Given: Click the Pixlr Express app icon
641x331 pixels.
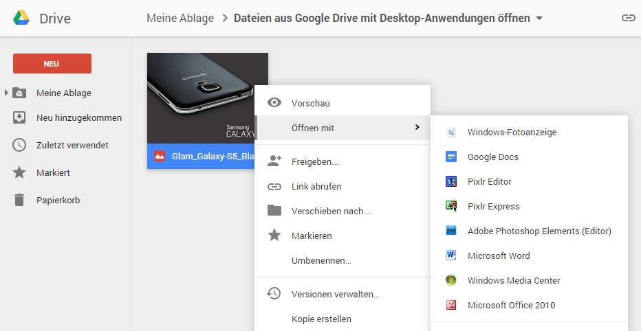Looking at the screenshot, I should click(x=451, y=207).
